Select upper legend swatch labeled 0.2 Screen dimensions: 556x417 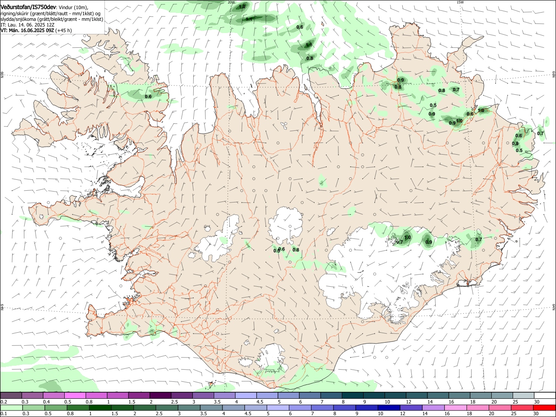tap(11, 396)
